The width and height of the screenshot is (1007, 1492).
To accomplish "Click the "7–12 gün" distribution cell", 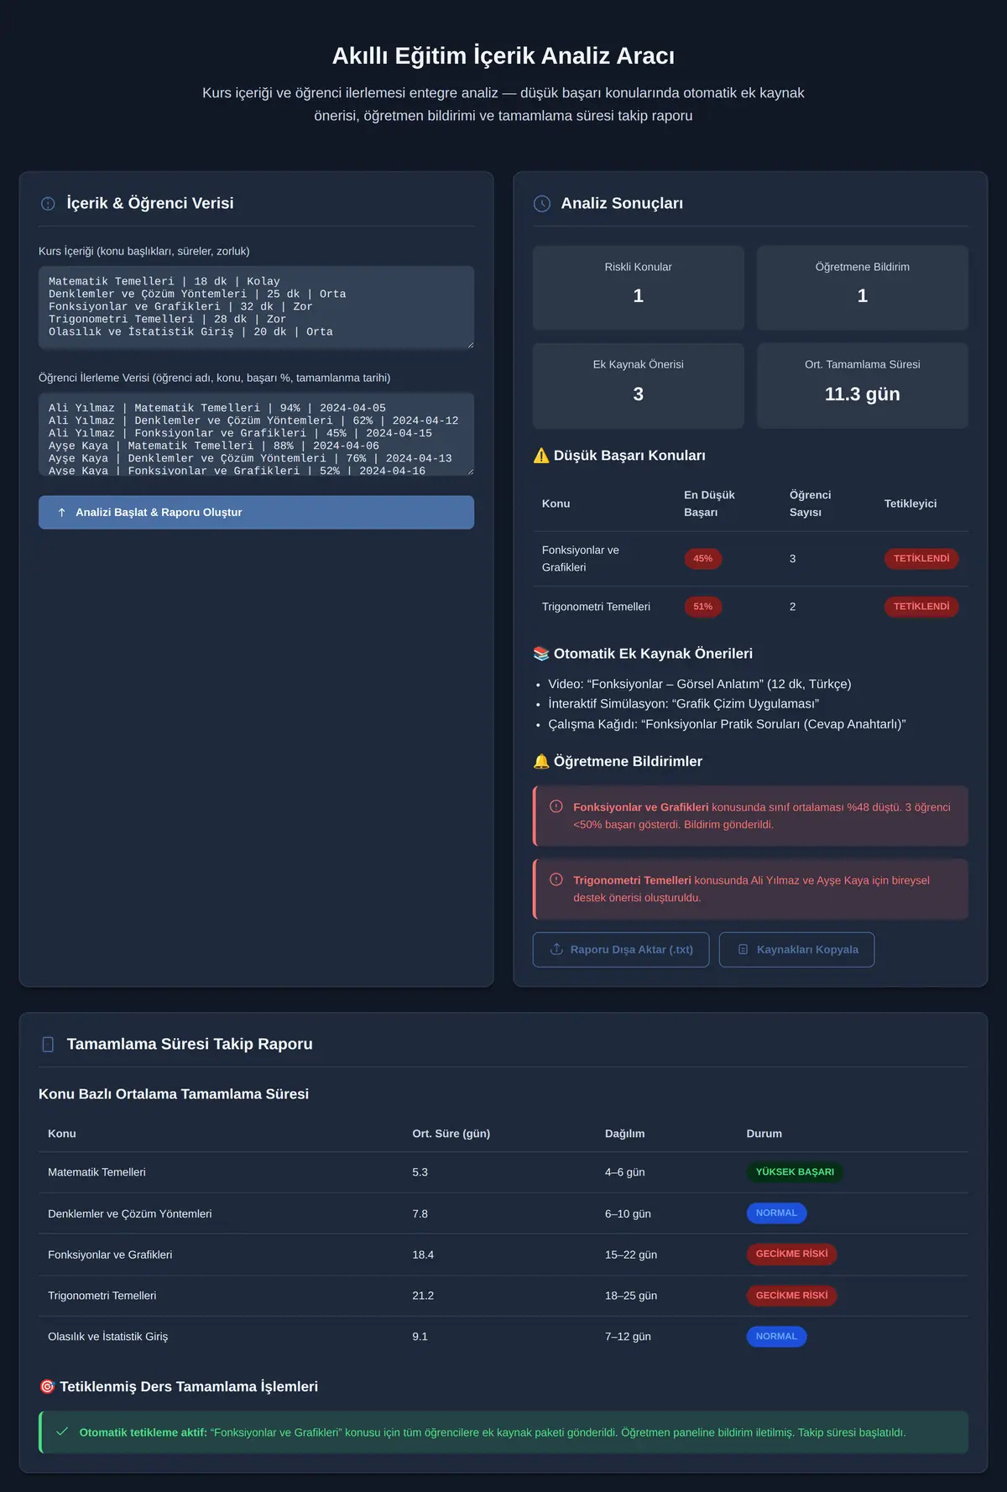I will (x=628, y=1337).
